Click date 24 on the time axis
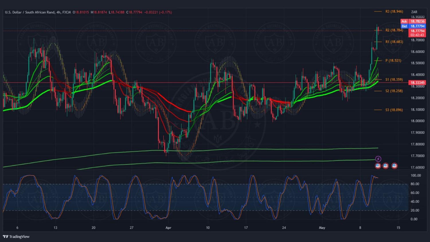Screen dimensions: 430x242 tap(284, 228)
